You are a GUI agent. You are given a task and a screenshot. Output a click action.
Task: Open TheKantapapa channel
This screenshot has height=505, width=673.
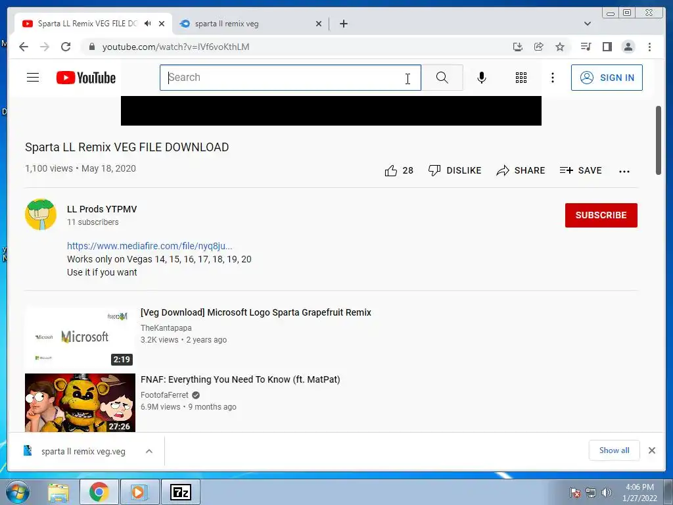click(166, 327)
